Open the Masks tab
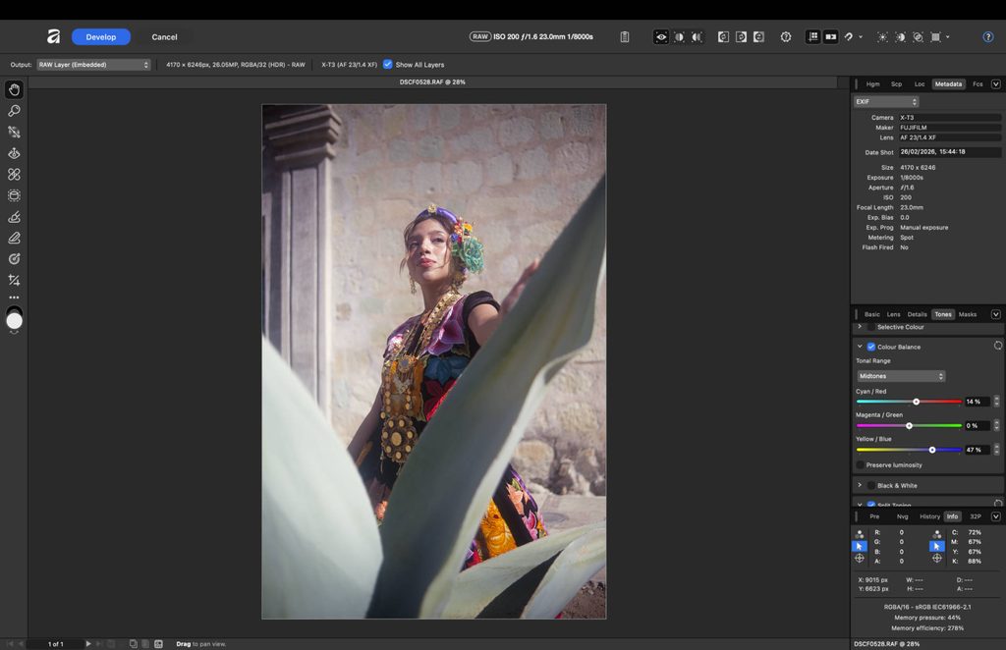The image size is (1006, 650). 968,314
